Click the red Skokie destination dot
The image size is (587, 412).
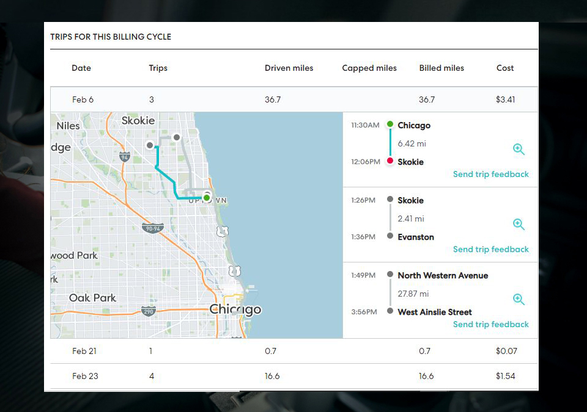(390, 161)
